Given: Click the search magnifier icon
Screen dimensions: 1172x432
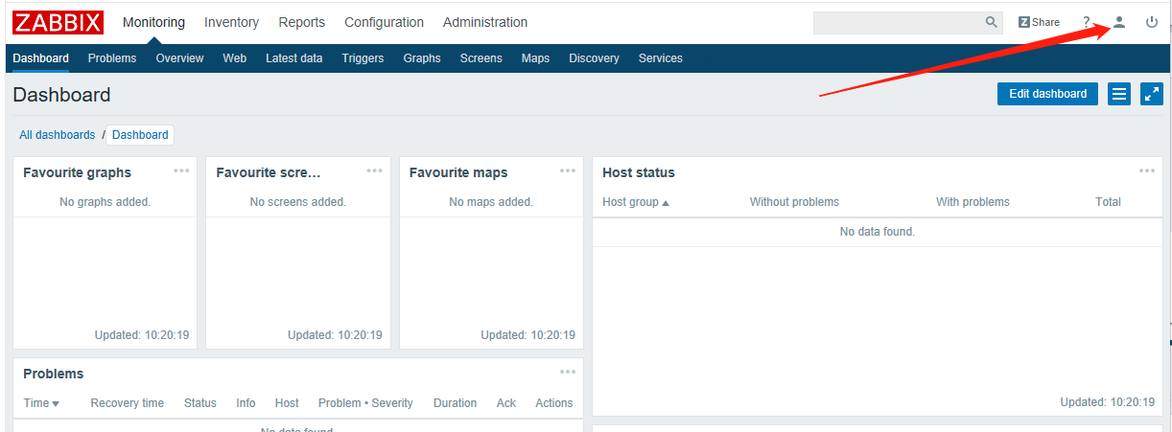Looking at the screenshot, I should (992, 22).
